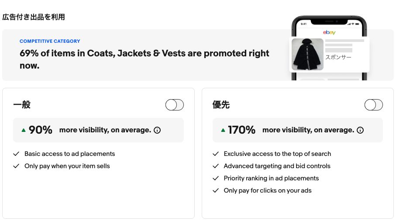Click checkmark beside Only pay for clicks
The width and height of the screenshot is (396, 221).
point(215,190)
